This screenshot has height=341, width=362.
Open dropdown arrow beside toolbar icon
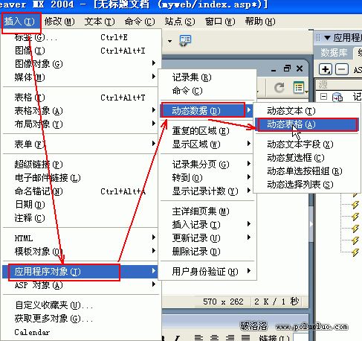(169, 41)
